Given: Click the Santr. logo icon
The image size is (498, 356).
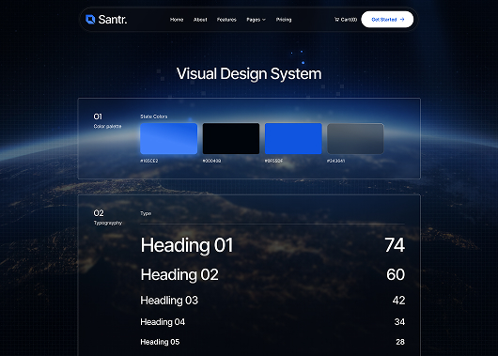Looking at the screenshot, I should [x=90, y=20].
